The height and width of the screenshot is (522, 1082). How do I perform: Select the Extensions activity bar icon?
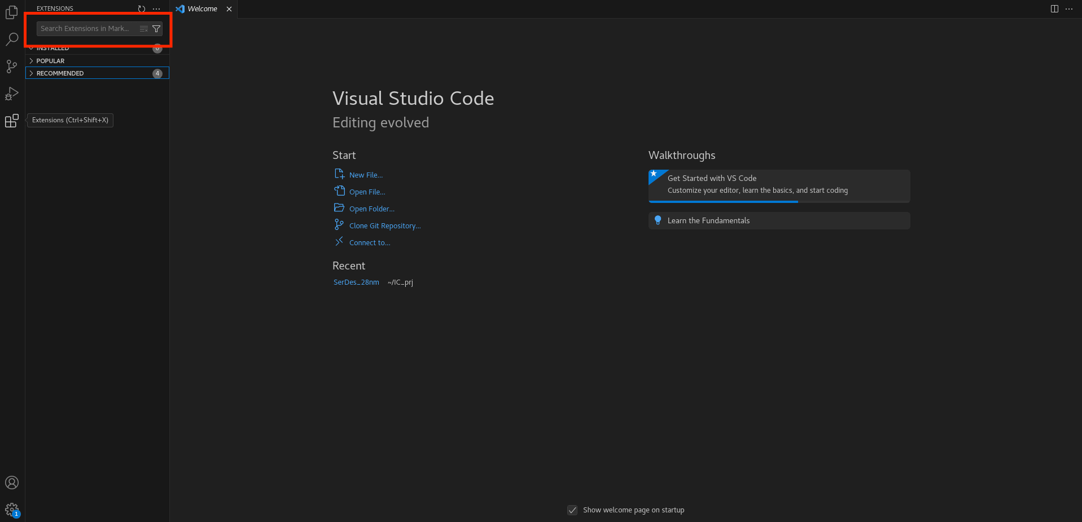point(12,121)
